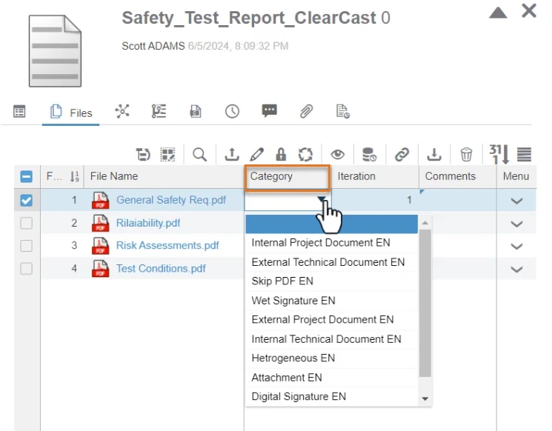Click the edit pencil toolbar icon
552x431 pixels.
coord(256,155)
